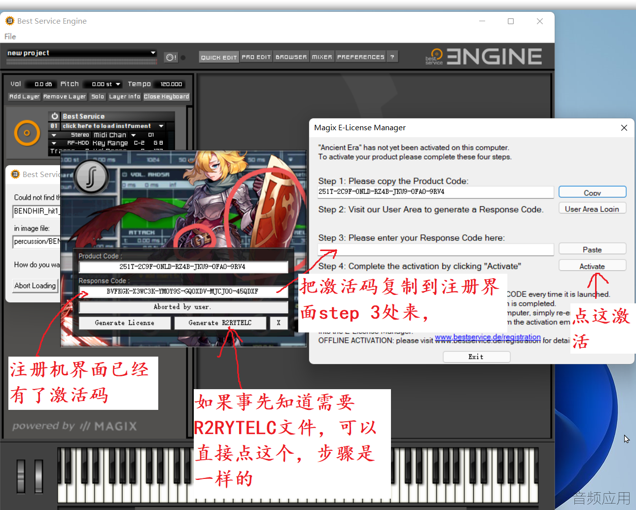This screenshot has width=636, height=510.
Task: Switch to the Browser tab
Action: point(291,57)
